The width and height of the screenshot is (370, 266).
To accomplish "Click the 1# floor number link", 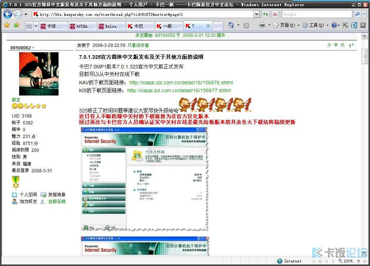I will 351,45.
